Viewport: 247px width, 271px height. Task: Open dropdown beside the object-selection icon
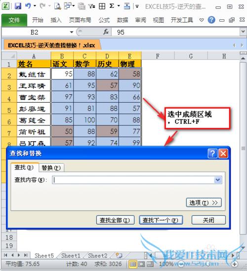click(x=74, y=6)
